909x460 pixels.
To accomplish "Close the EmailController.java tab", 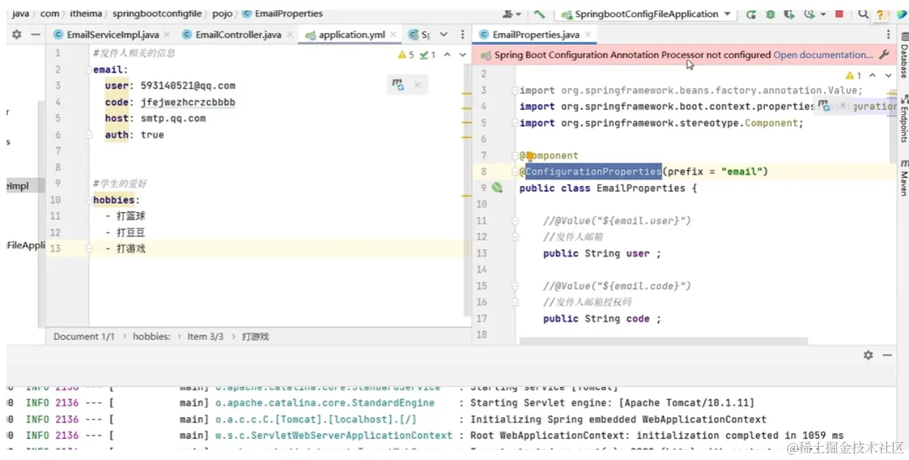I will pos(289,35).
